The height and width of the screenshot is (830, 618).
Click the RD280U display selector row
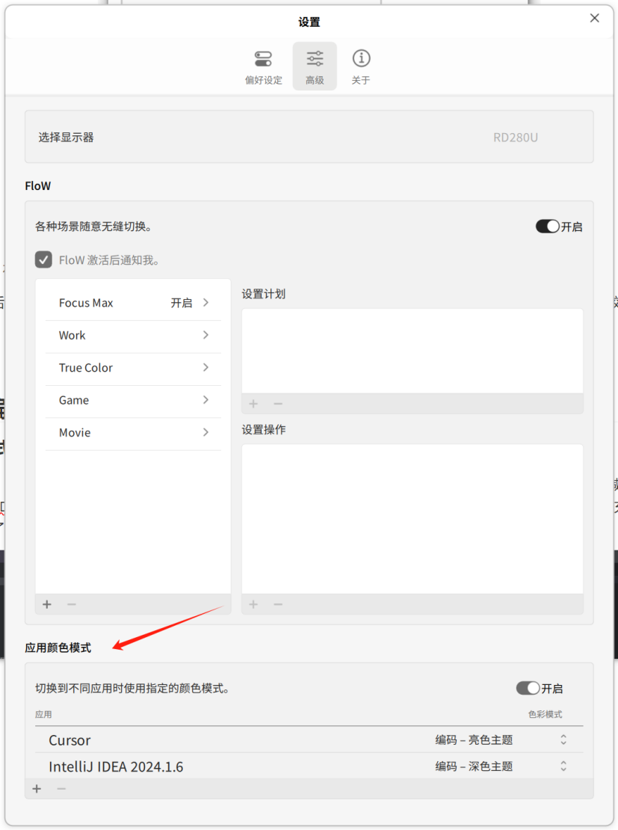(309, 137)
